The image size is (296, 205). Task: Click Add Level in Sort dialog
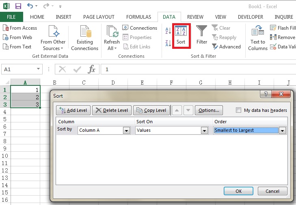(73, 110)
